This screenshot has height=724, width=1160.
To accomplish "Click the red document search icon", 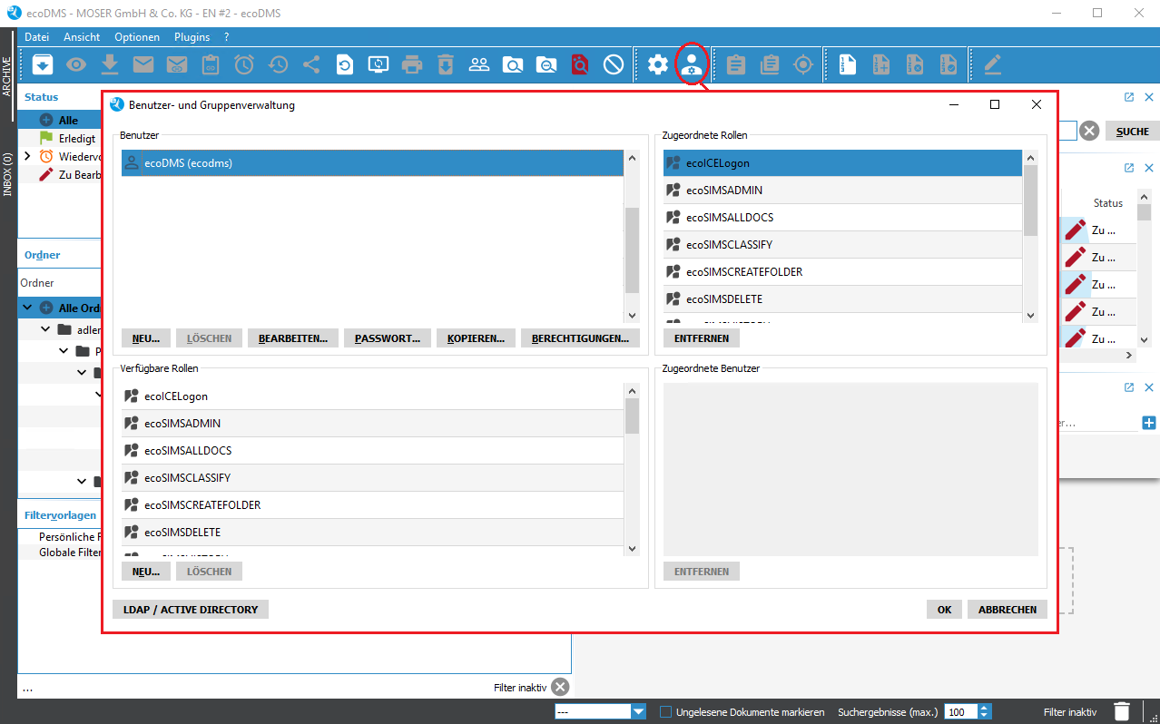I will click(x=580, y=64).
